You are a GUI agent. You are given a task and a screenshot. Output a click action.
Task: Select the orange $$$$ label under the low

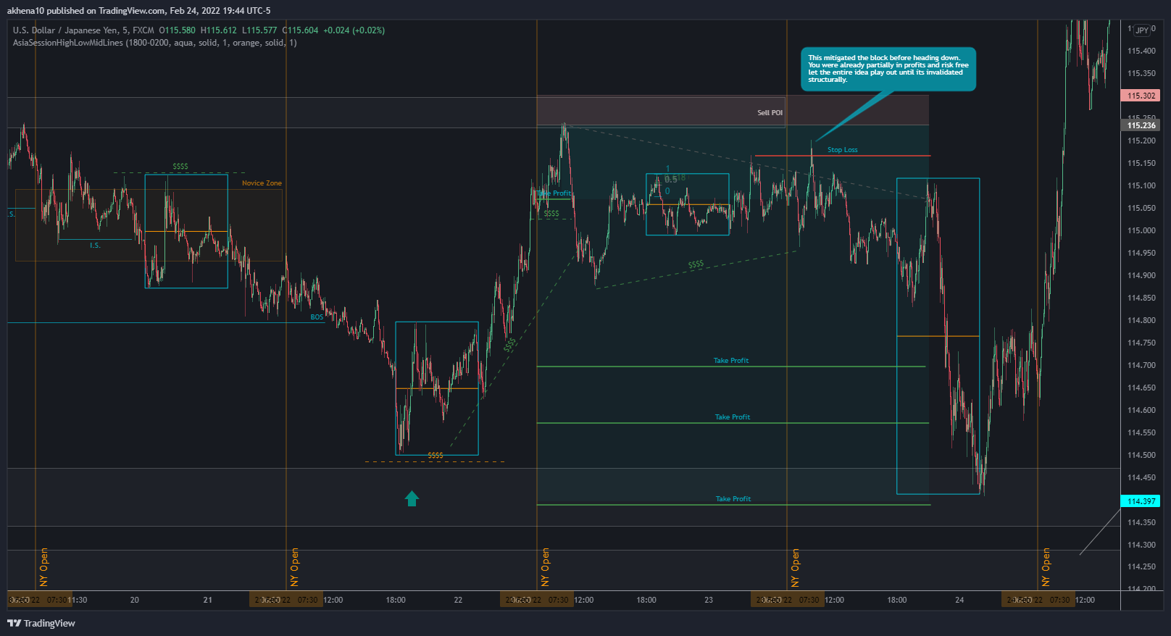click(x=436, y=456)
